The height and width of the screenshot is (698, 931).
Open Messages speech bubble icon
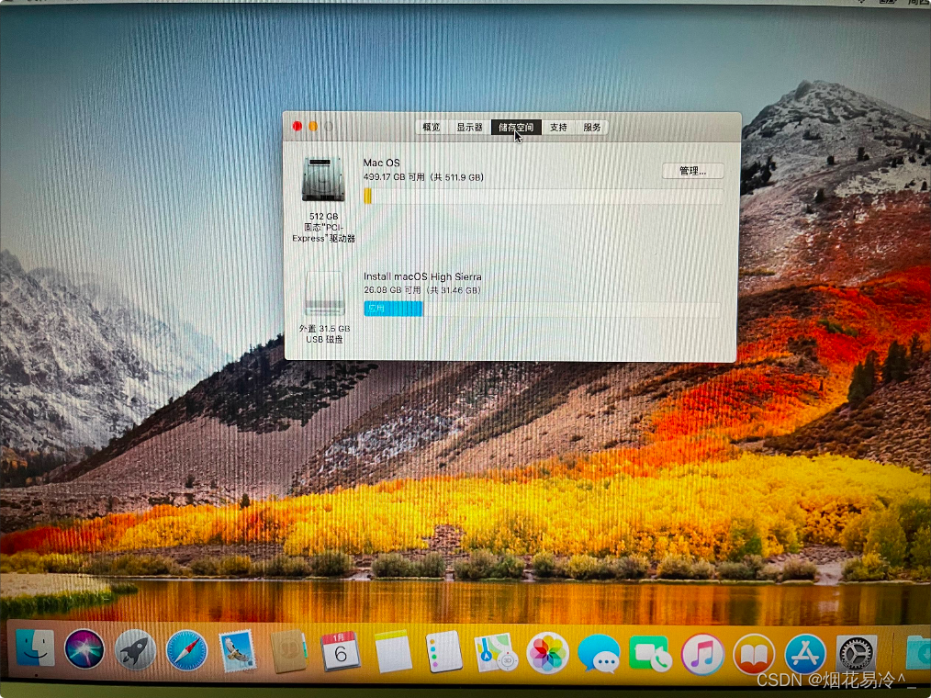(599, 653)
